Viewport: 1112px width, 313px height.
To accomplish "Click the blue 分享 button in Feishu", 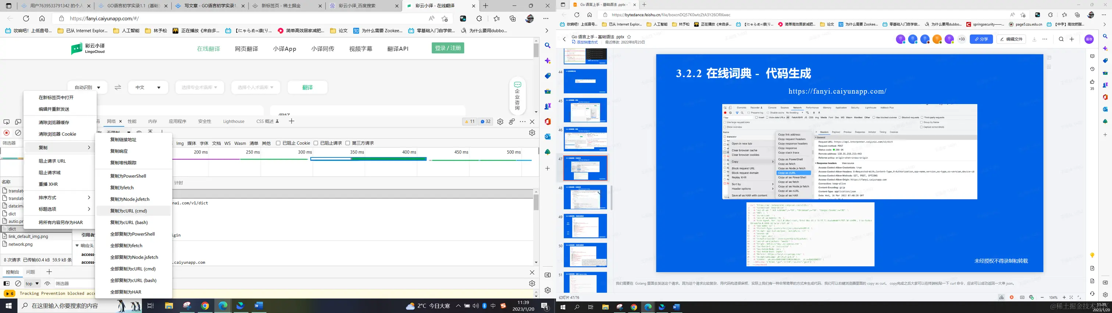I will coord(981,39).
